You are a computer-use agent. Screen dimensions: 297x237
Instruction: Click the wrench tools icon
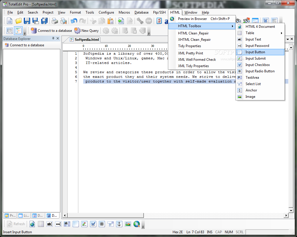click(x=140, y=21)
